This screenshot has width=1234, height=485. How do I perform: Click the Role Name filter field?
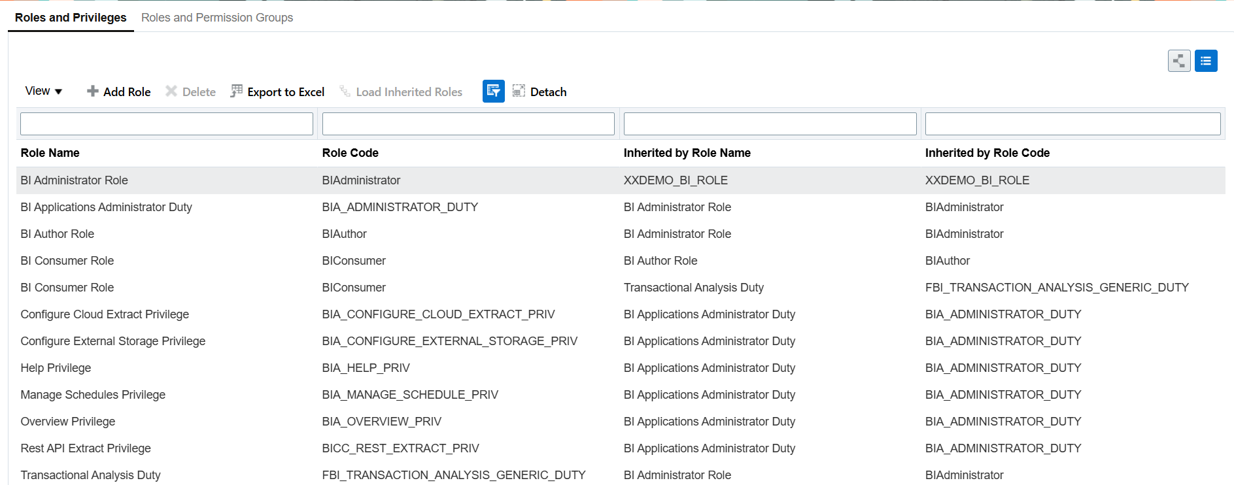167,124
